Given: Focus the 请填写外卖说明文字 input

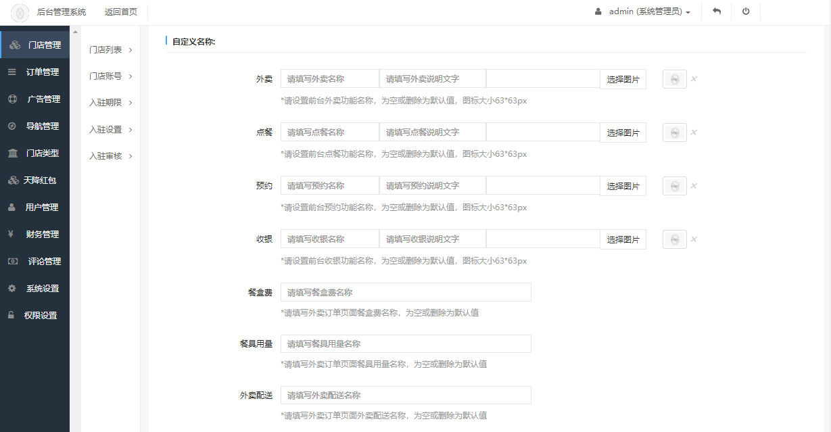Looking at the screenshot, I should (x=433, y=78).
